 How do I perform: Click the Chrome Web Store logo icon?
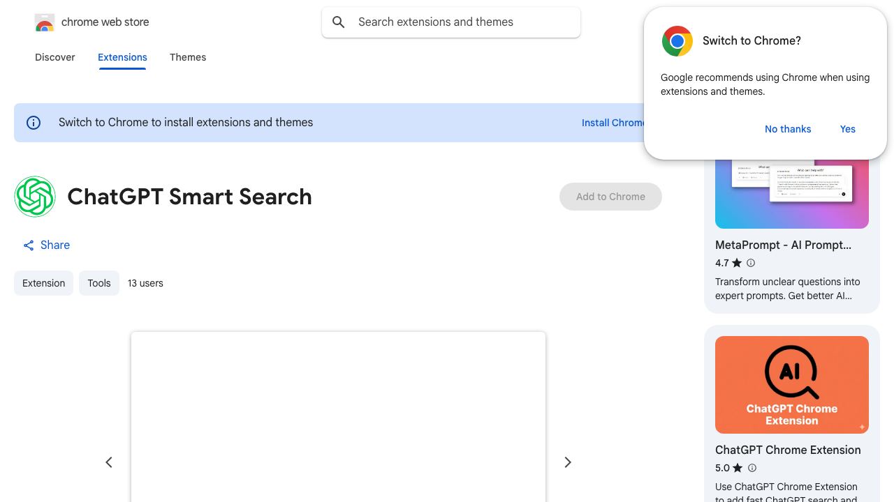(x=45, y=22)
